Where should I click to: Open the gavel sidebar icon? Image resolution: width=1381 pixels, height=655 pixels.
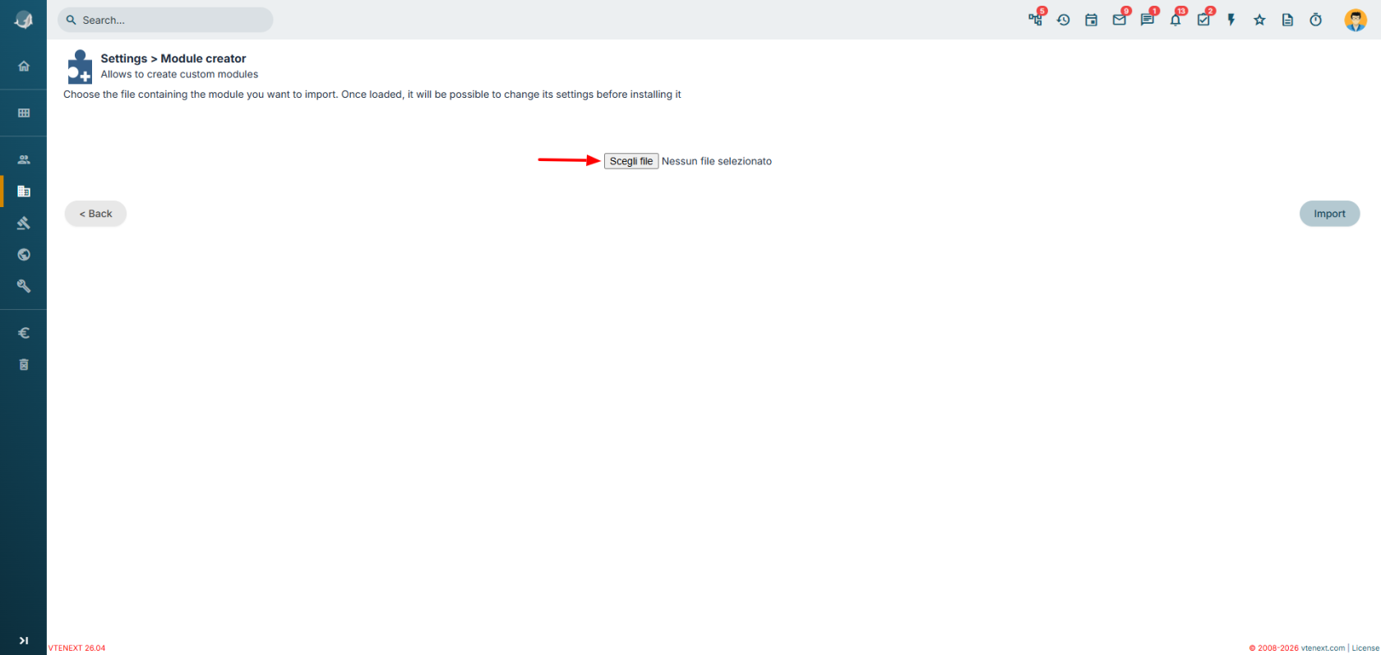[x=24, y=223]
